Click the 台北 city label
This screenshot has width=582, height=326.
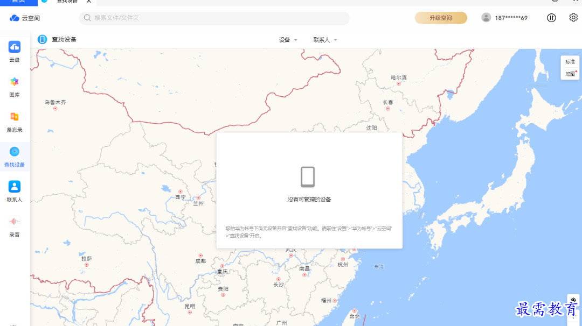pyautogui.click(x=355, y=316)
